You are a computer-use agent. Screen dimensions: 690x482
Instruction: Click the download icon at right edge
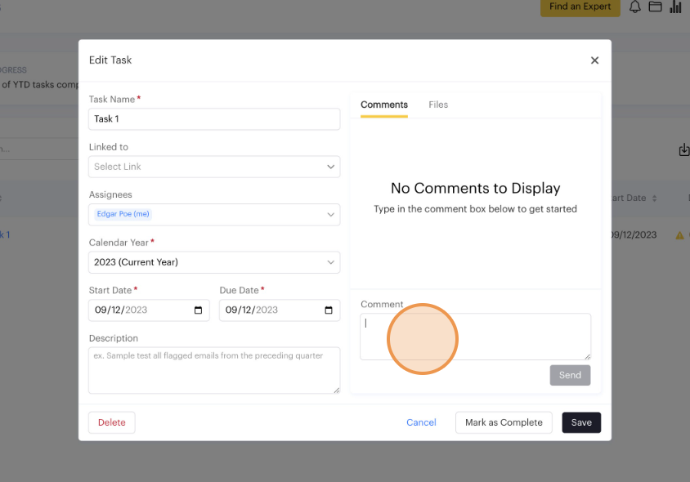(683, 150)
